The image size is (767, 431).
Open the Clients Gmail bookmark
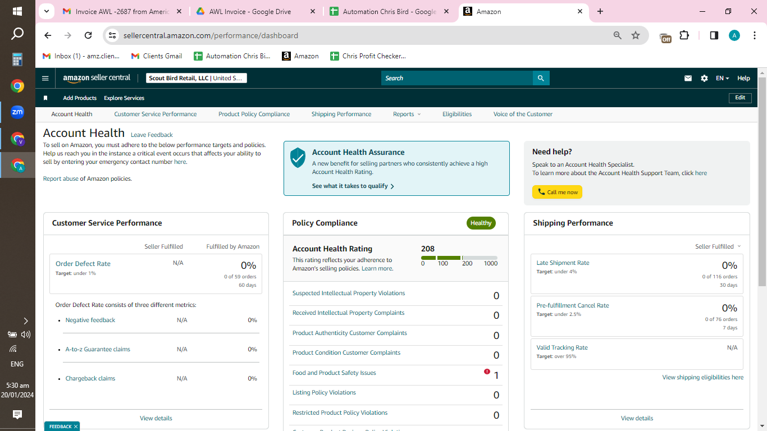coord(157,56)
